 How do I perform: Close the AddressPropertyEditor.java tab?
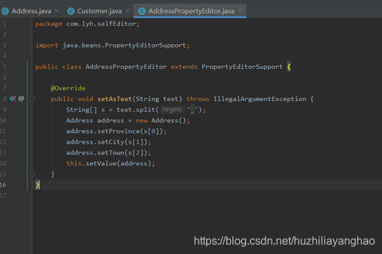pyautogui.click(x=240, y=11)
